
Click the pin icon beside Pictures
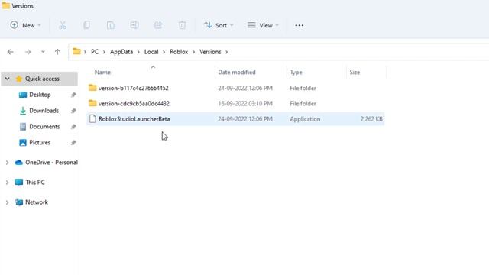coord(73,143)
